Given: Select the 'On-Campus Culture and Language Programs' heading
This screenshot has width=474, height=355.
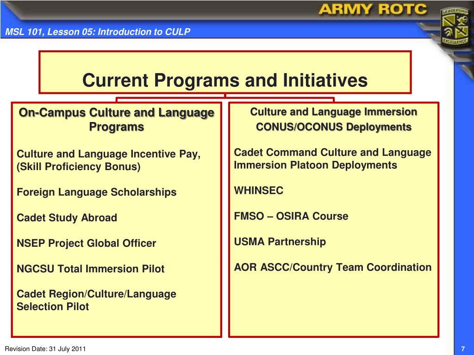Looking at the screenshot, I should click(116, 119).
